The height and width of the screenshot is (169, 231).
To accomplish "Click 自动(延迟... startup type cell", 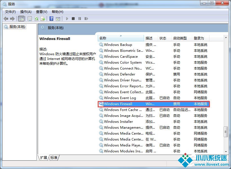I will coord(182,110).
